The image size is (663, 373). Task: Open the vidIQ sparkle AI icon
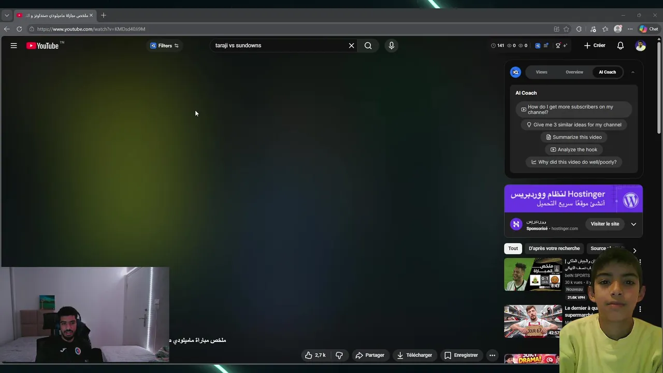565,46
